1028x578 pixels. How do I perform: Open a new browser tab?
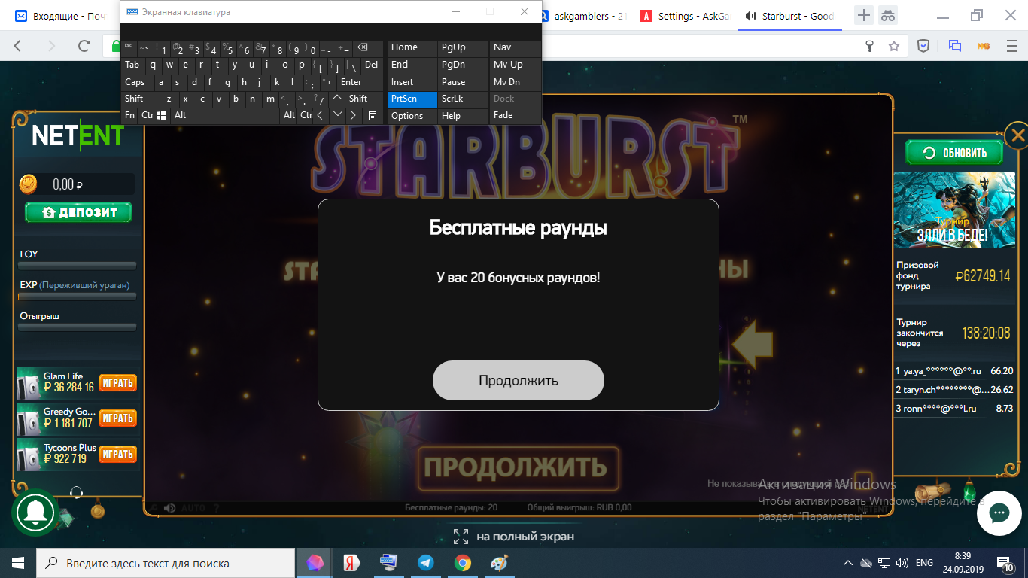[864, 15]
